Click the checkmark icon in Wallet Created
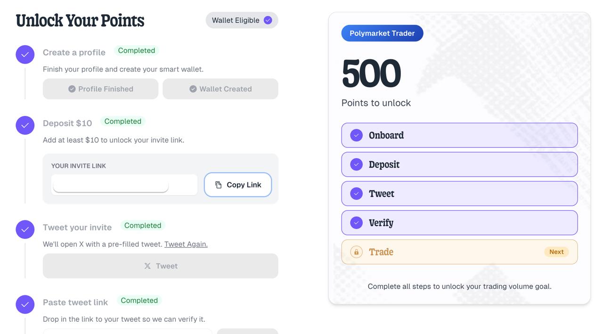Screen dimensions: 603x334 pos(193,89)
